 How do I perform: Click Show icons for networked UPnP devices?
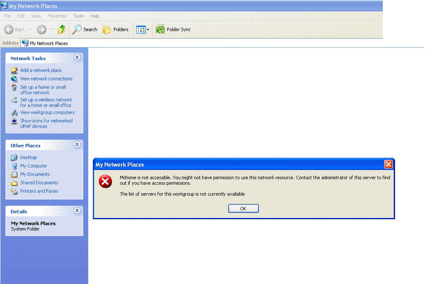coord(46,124)
